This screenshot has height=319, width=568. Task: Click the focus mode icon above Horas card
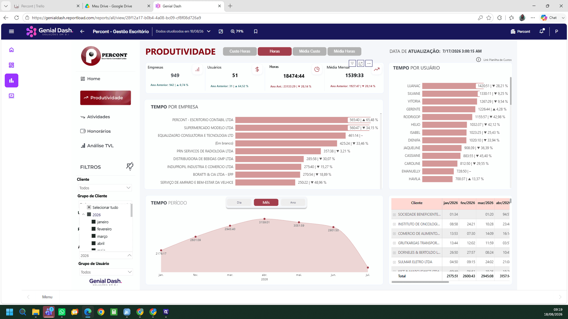360,64
